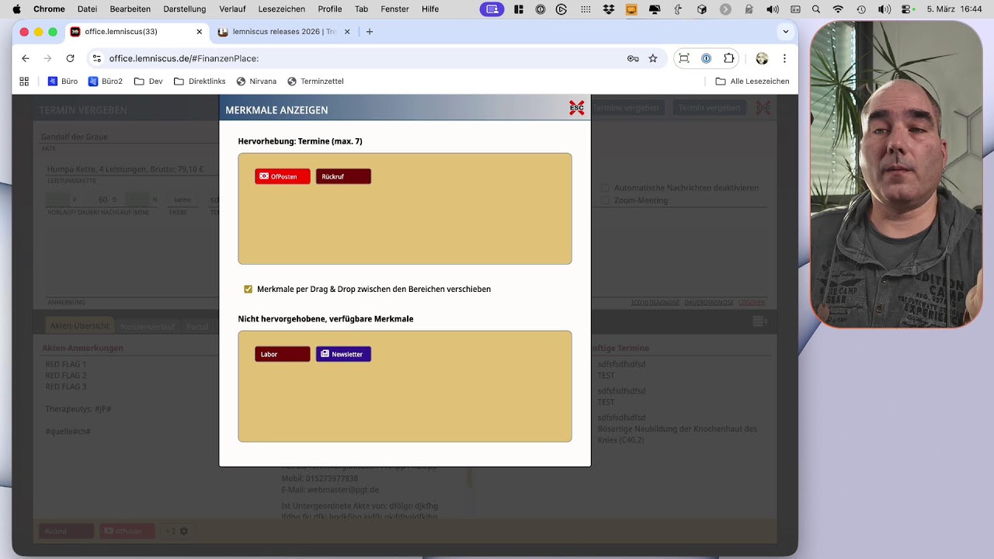Image resolution: width=994 pixels, height=559 pixels.
Task: Select the OfPosten tag in highlighted area
Action: (x=283, y=176)
